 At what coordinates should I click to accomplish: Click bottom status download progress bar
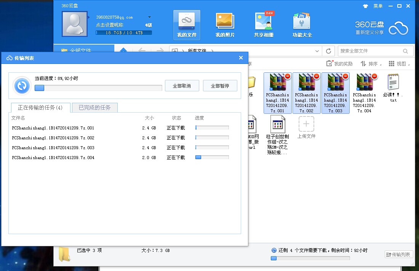coord(310,258)
